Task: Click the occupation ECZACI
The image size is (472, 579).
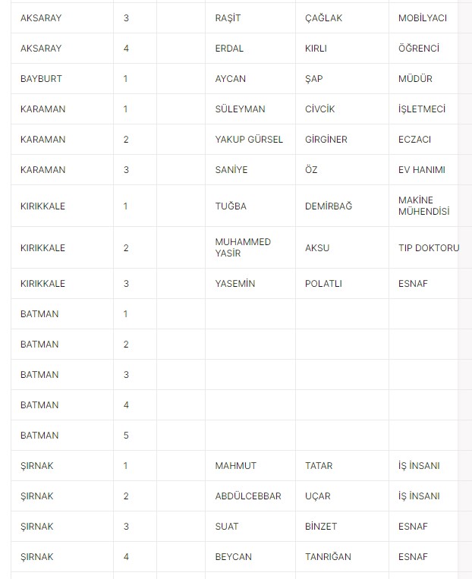Action: click(x=414, y=139)
